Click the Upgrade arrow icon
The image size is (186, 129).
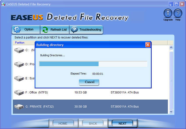[168, 13]
